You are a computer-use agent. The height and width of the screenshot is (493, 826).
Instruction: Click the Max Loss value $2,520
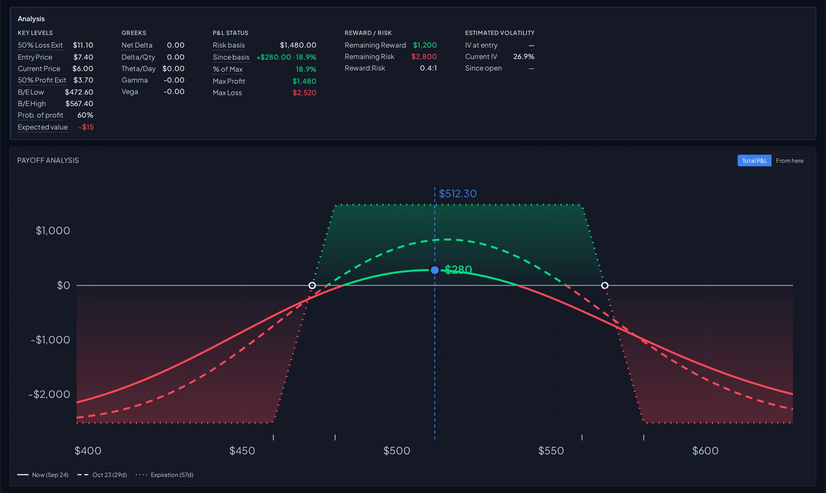point(304,93)
